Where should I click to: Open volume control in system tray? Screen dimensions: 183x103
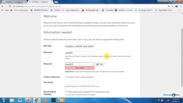pos(168,100)
